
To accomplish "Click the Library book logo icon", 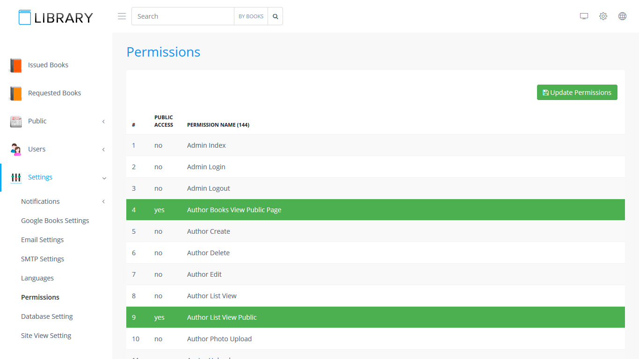I will 25,17.
